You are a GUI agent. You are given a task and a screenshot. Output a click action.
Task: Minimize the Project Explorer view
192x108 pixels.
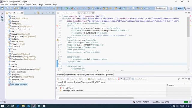(49, 13)
